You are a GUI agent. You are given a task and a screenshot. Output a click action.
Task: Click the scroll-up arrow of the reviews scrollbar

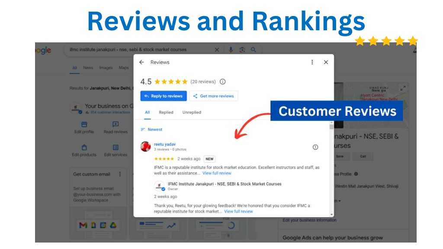click(x=331, y=123)
